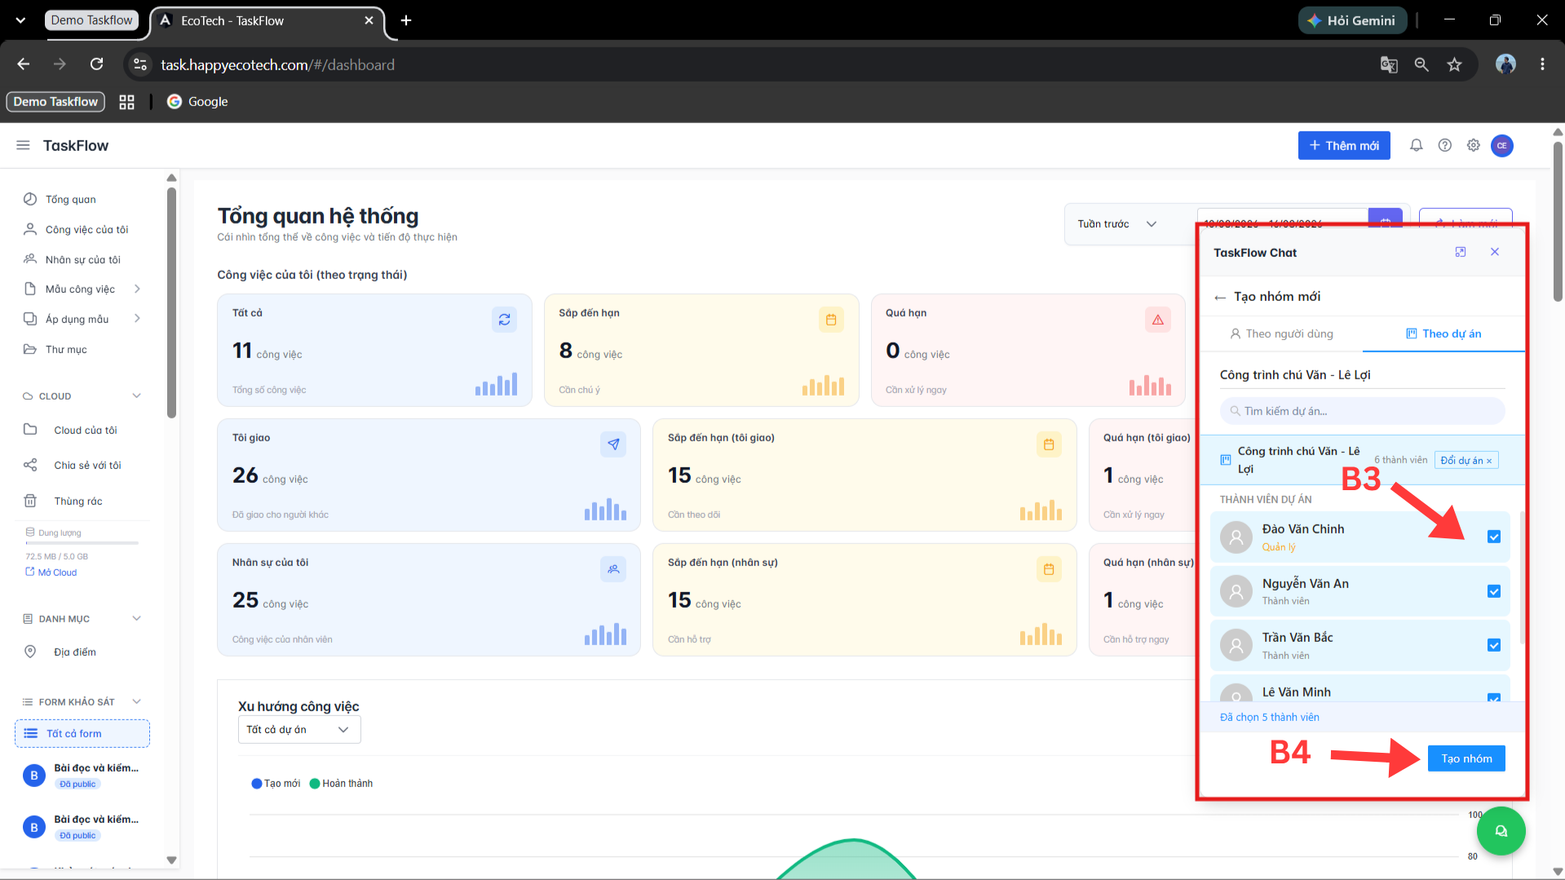Open Nhân sự của tôi in sidebar
1565x880 pixels.
coord(82,259)
